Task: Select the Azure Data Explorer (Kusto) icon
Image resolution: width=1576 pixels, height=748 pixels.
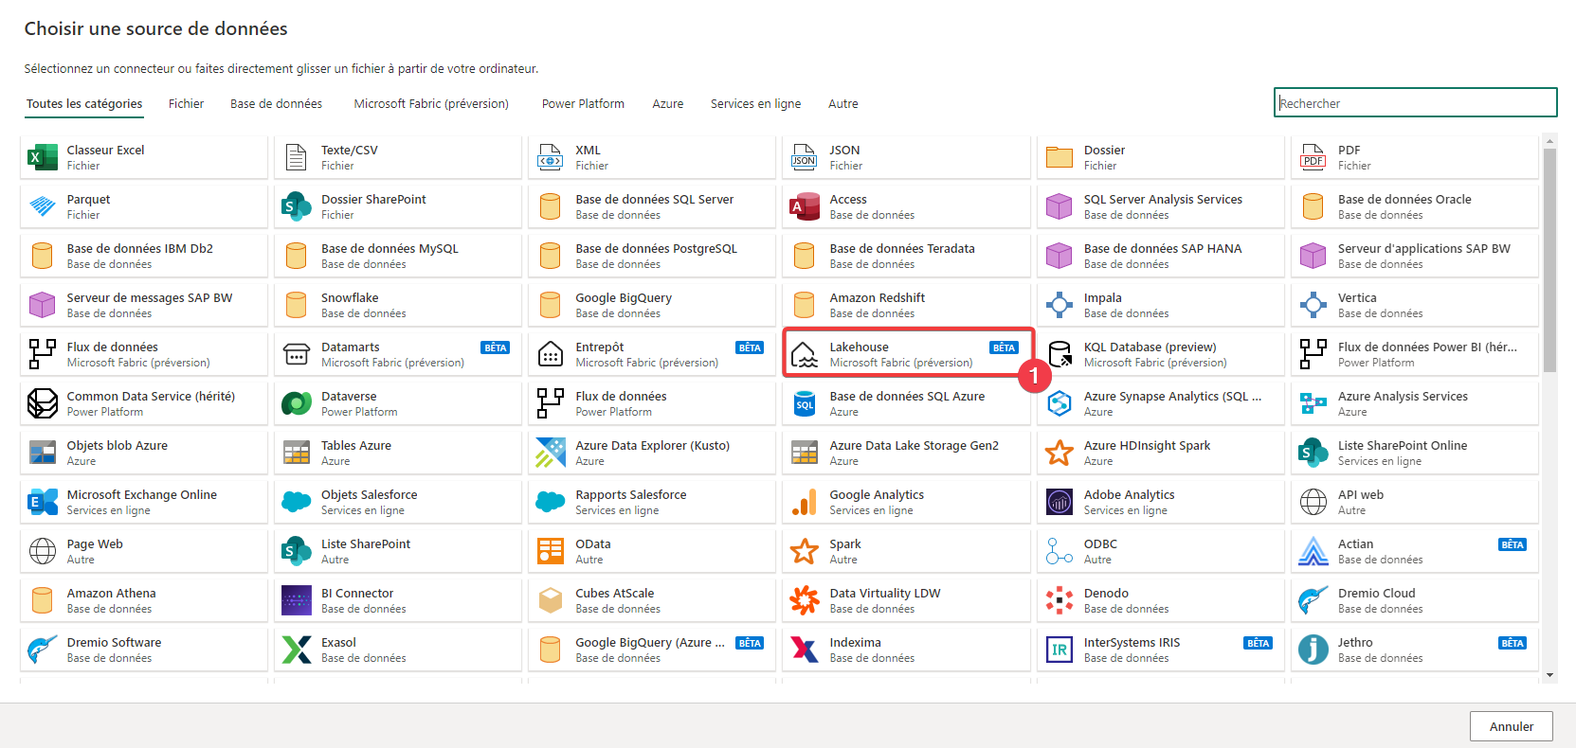Action: pos(551,453)
